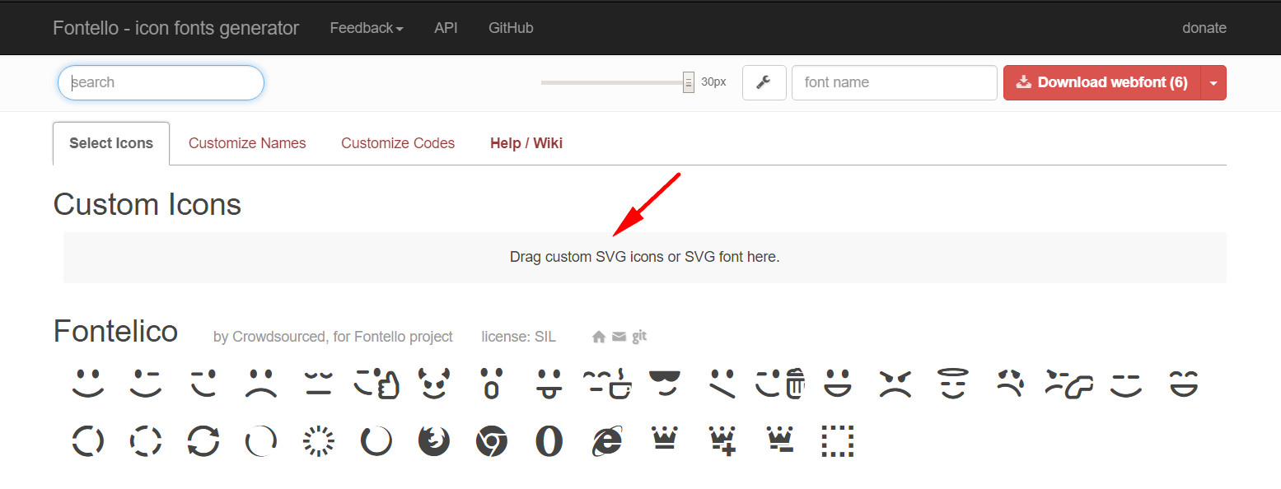Viewport: 1281px width, 489px height.
Task: Select the beer mug emoticon icon
Action: tap(780, 384)
